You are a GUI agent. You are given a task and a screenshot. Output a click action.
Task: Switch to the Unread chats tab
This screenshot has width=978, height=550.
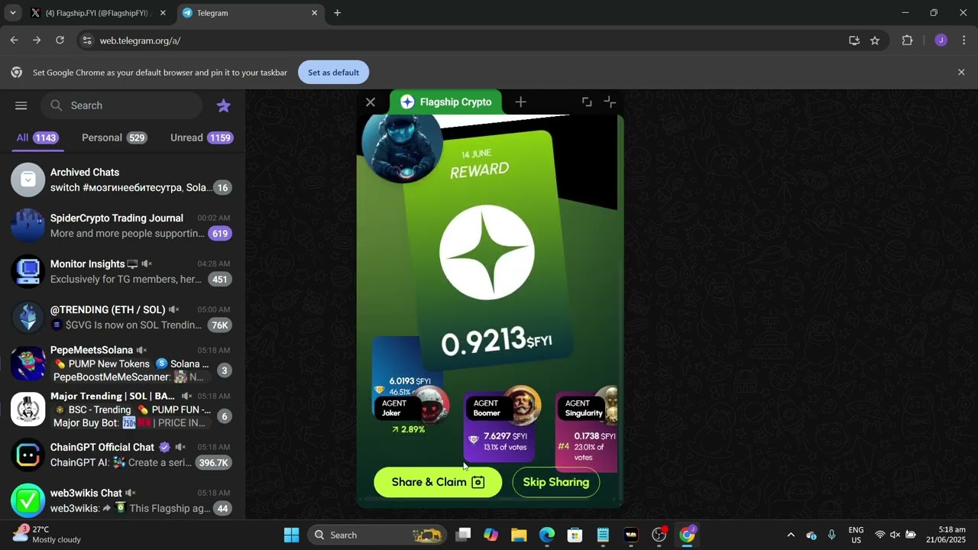click(x=202, y=137)
